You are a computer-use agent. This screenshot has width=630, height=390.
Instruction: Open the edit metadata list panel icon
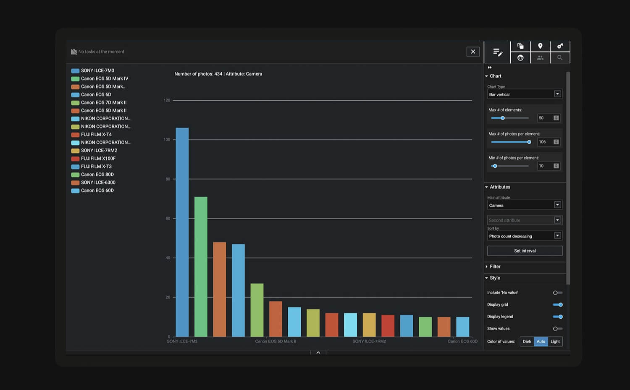click(497, 52)
